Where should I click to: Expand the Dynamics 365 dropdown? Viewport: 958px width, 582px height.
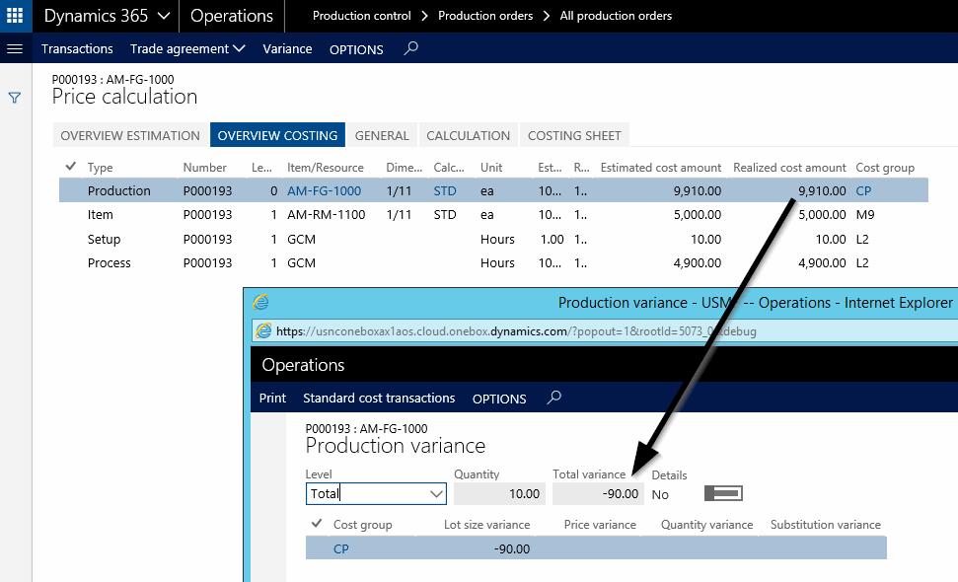coord(164,16)
